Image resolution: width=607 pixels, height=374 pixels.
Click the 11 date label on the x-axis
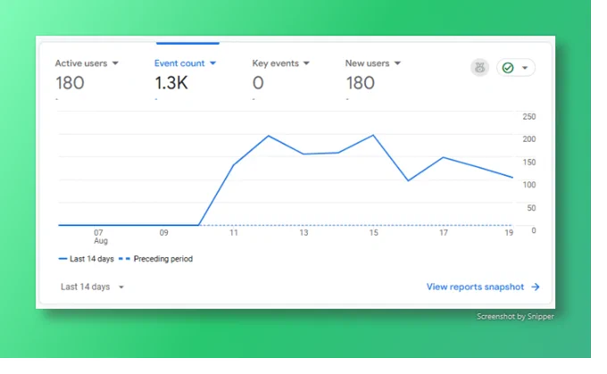pos(234,233)
